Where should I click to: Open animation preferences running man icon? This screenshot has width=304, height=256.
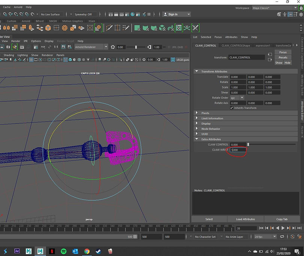click(x=300, y=237)
